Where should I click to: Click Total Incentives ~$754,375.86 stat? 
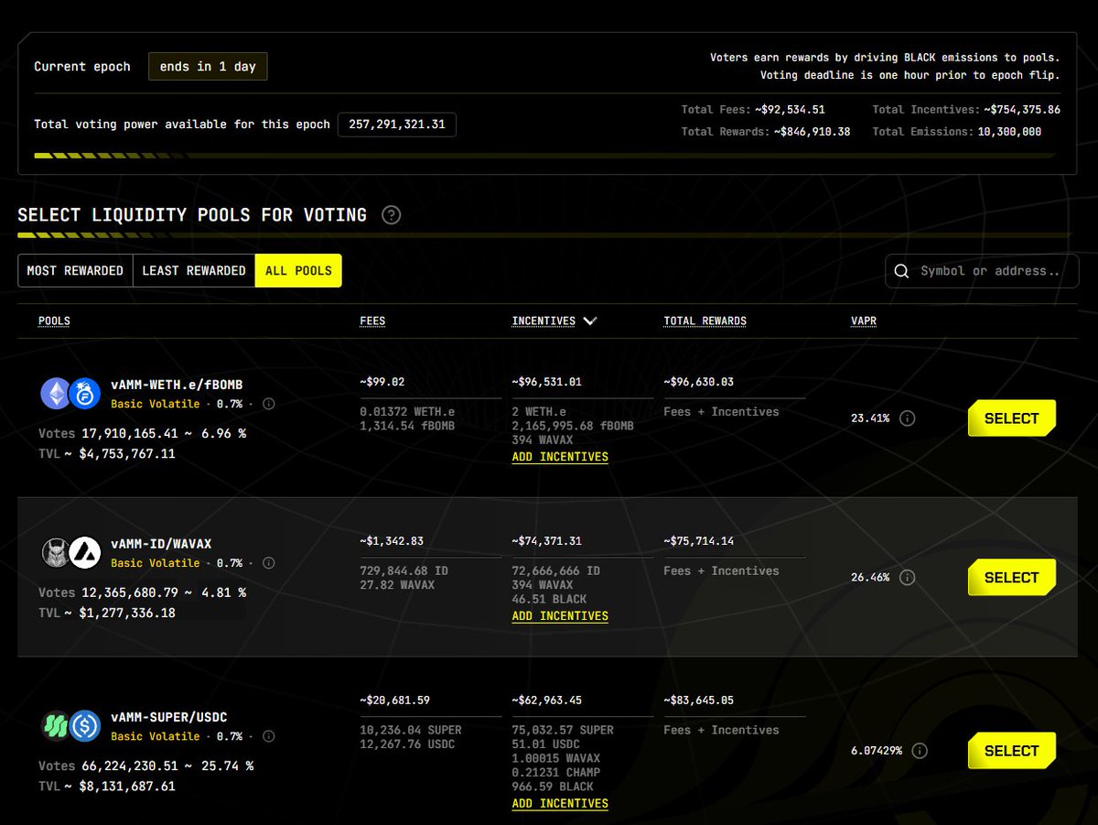coord(966,110)
